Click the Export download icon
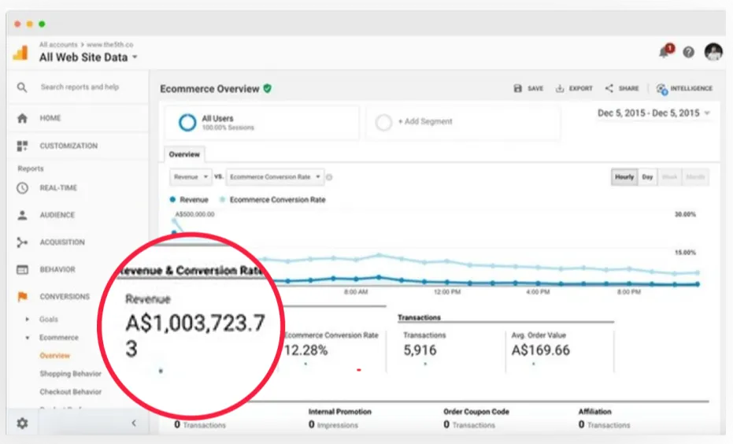The height and width of the screenshot is (444, 733). tap(560, 88)
